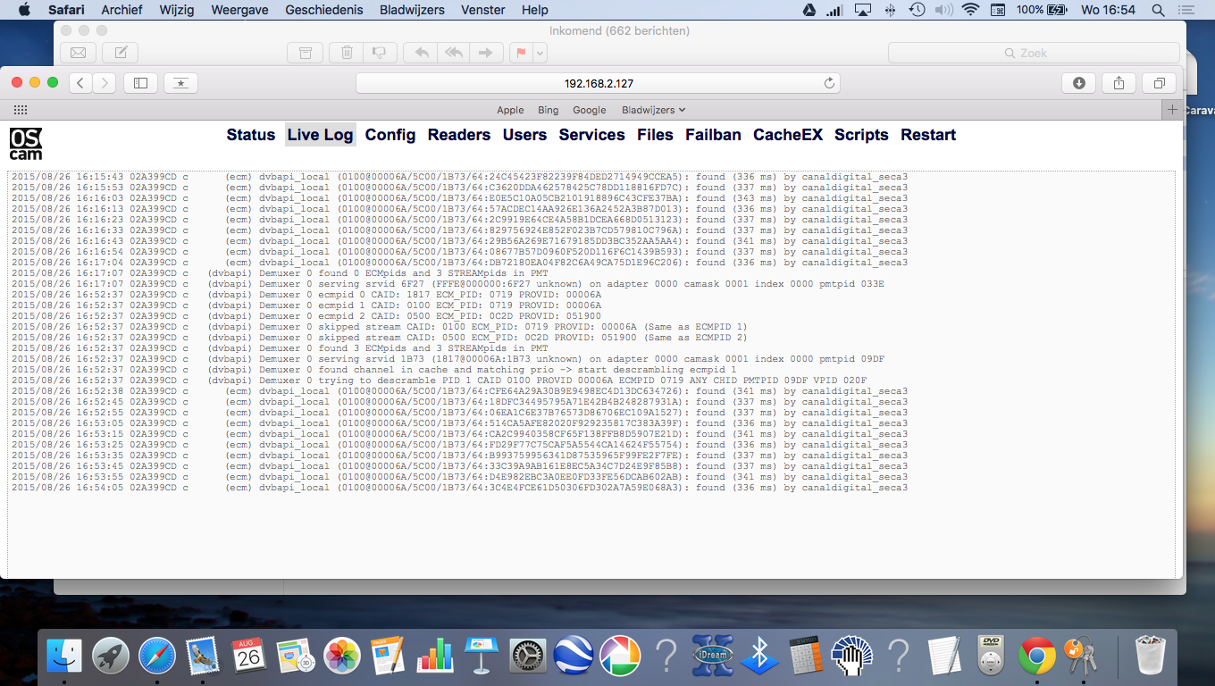Open the Bladwijzers menu in menu bar
Screen dimensions: 1215x686
[412, 10]
